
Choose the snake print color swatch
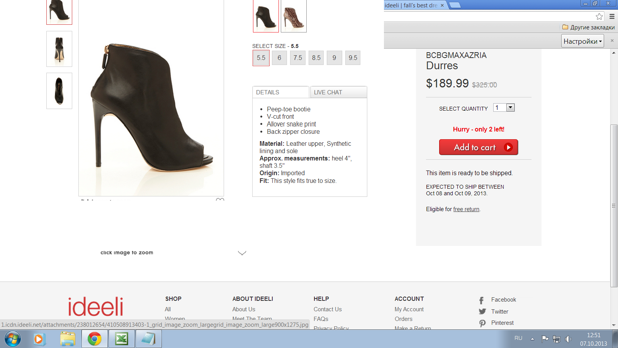[x=294, y=16]
